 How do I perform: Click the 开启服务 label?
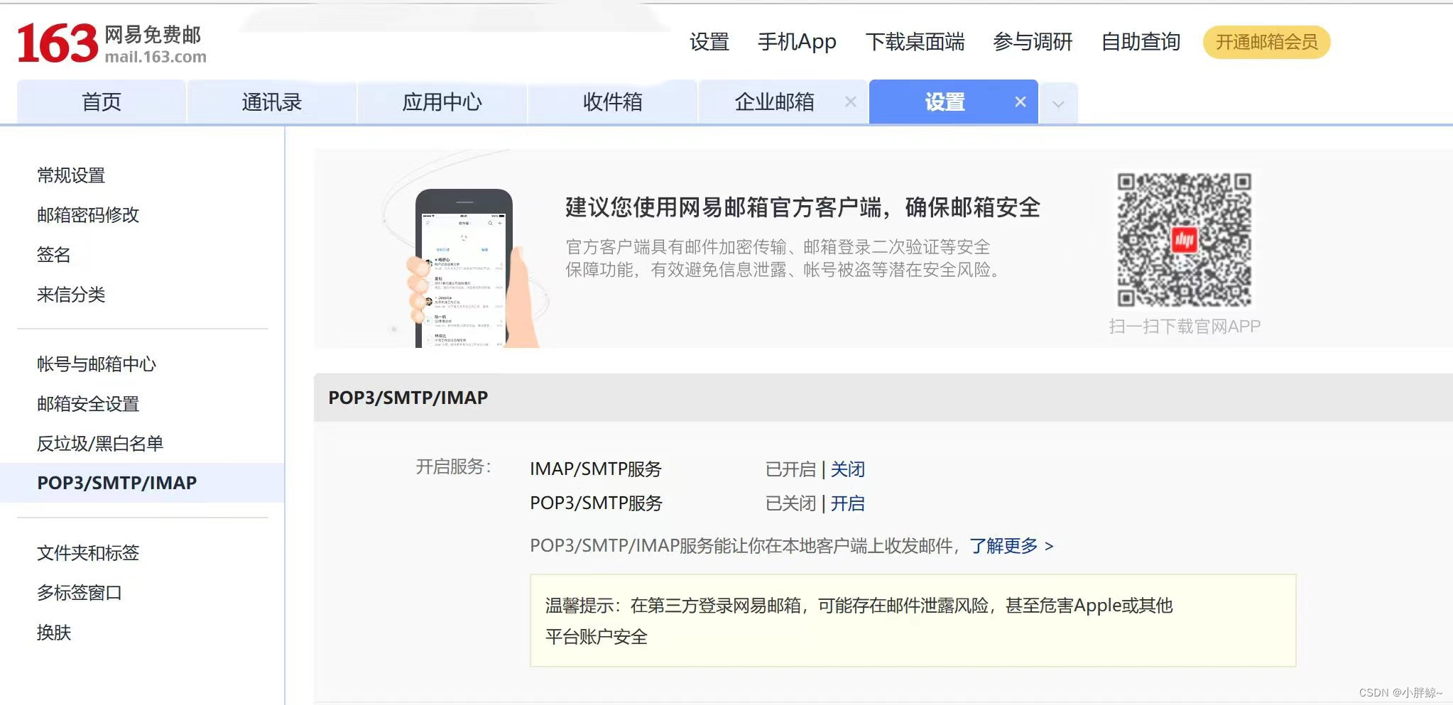tap(453, 466)
